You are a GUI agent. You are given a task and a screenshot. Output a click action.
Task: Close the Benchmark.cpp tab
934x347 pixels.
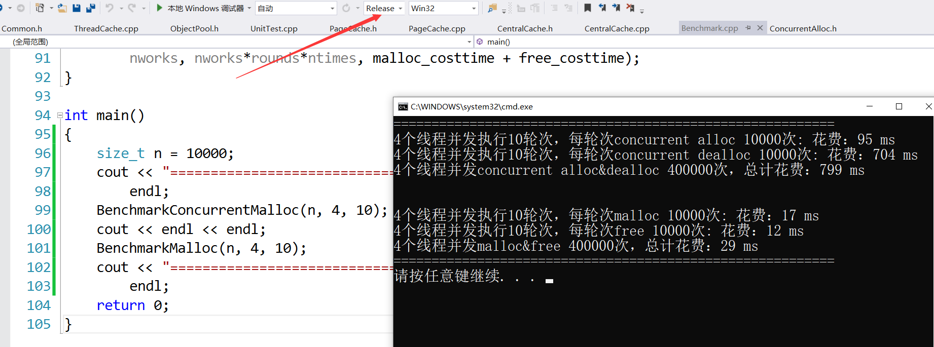click(760, 28)
